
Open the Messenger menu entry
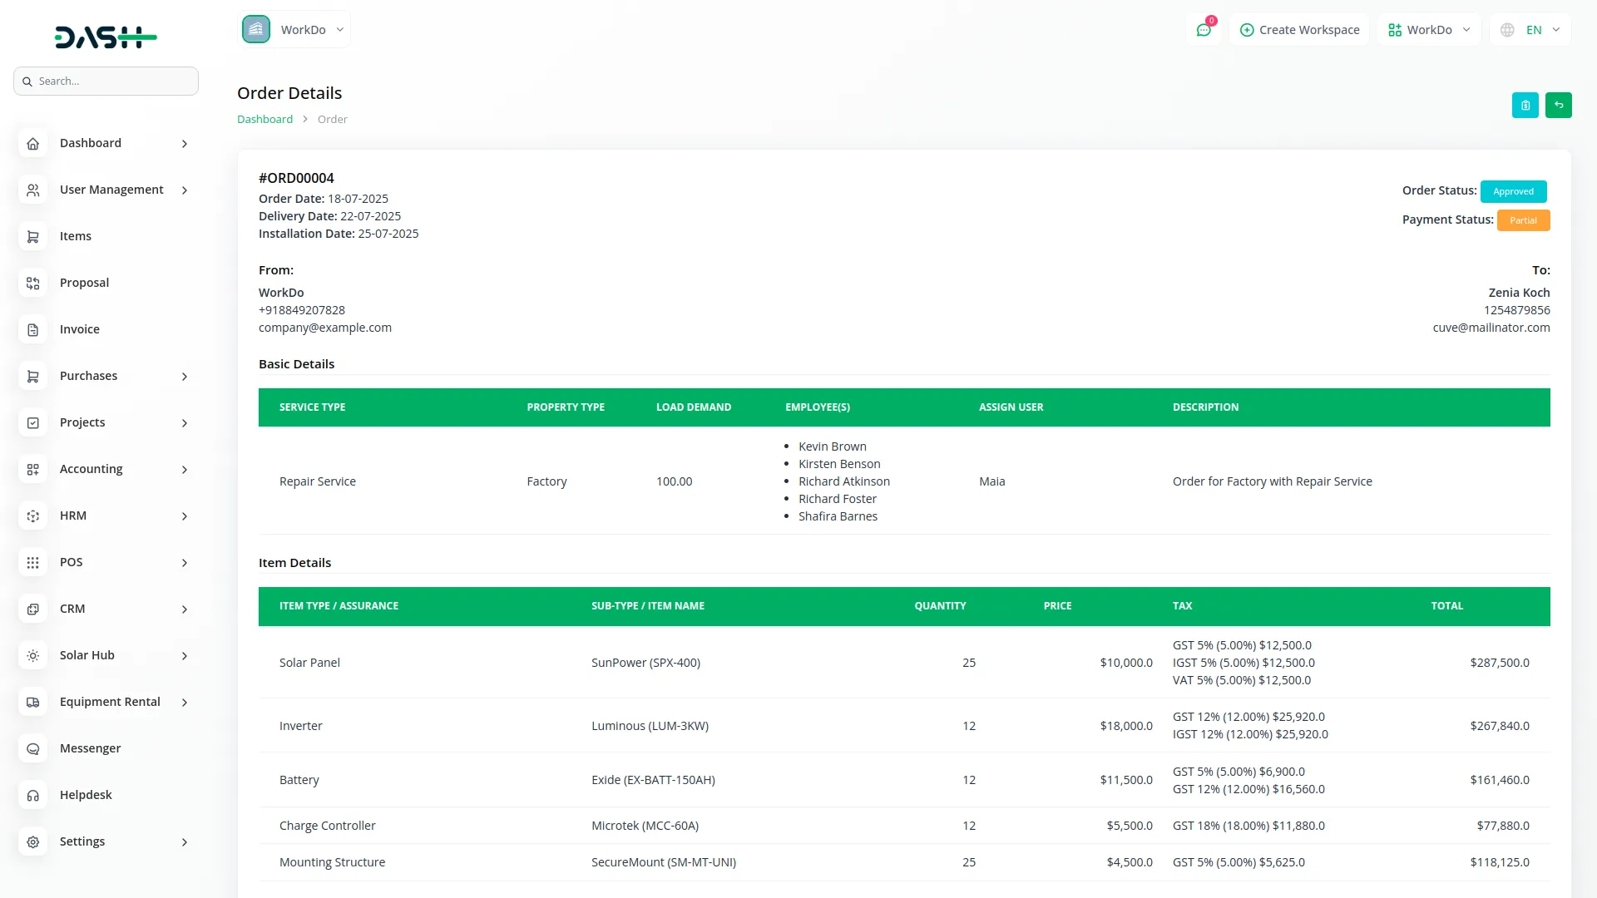click(106, 749)
